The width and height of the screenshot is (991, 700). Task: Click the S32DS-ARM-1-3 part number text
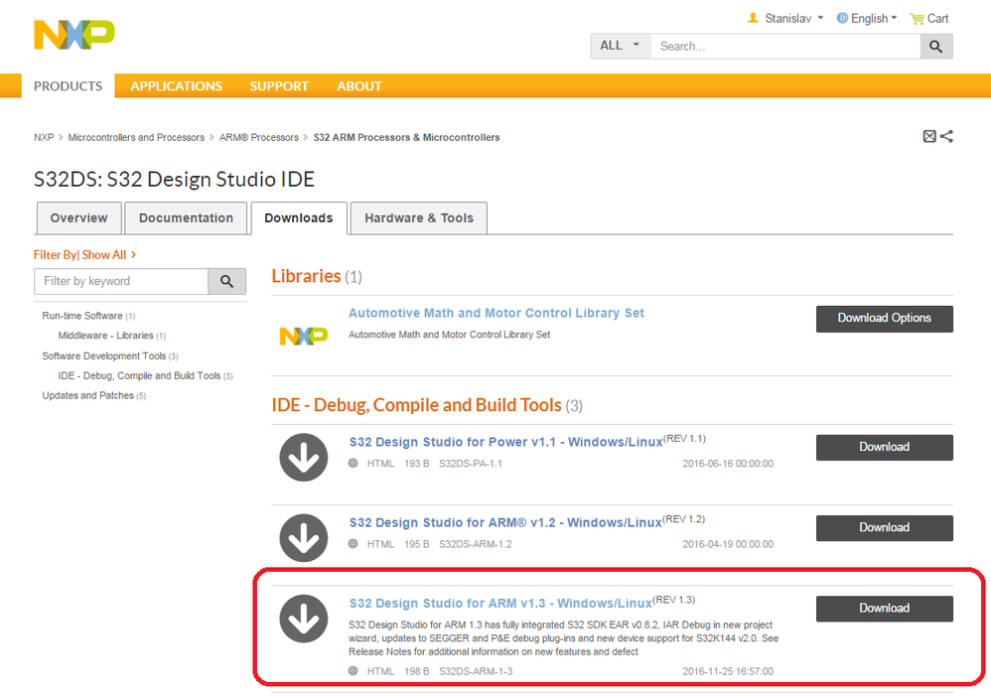[x=476, y=671]
